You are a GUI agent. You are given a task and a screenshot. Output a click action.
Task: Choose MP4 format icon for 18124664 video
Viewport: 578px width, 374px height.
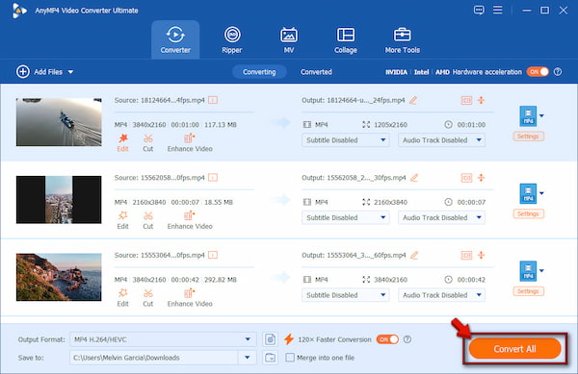[528, 116]
